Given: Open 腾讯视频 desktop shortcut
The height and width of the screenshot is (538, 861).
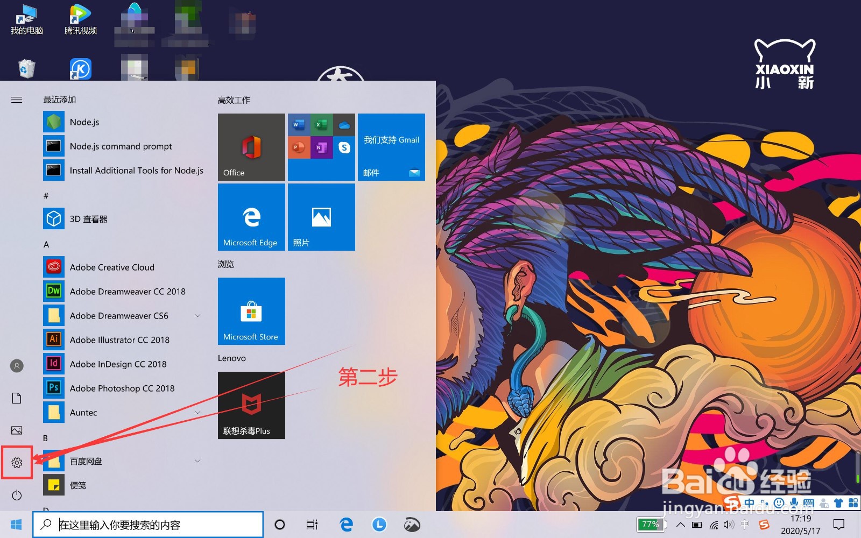Looking at the screenshot, I should (x=81, y=19).
